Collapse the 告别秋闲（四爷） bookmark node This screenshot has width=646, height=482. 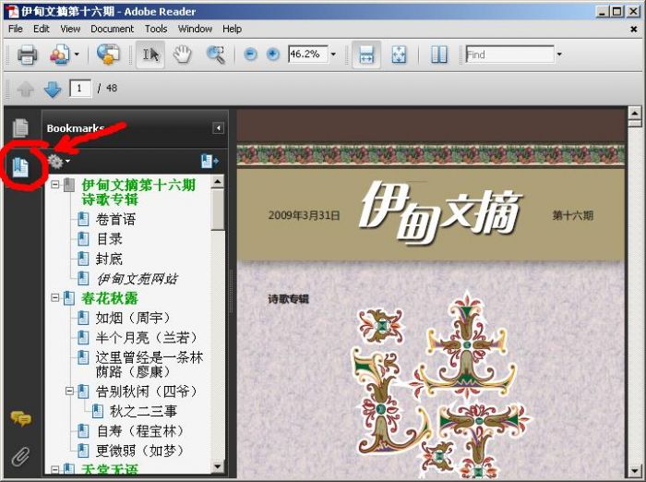tap(69, 391)
